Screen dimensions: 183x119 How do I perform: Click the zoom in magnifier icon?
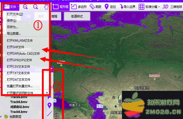(x=25, y=7)
